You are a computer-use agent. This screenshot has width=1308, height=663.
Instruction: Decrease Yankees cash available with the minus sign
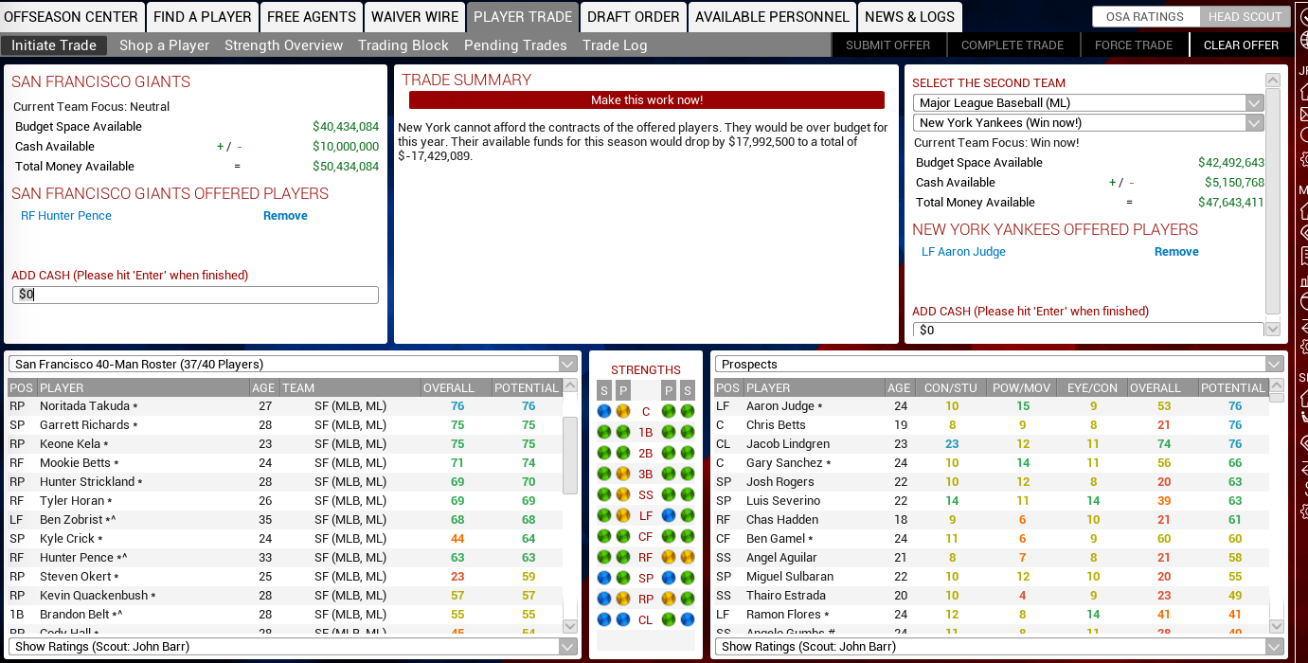pos(1132,183)
